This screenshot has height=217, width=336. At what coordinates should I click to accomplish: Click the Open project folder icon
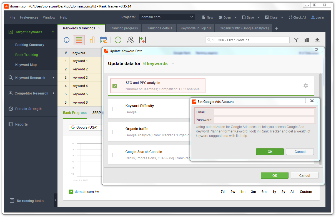point(220,17)
